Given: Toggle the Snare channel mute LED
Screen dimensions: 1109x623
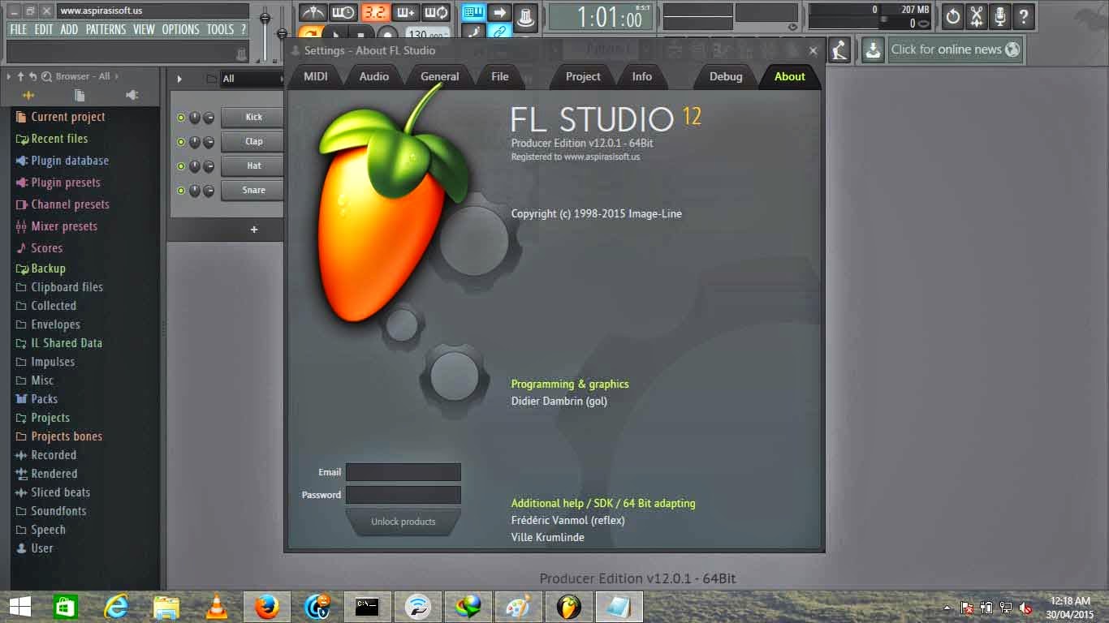Looking at the screenshot, I should coord(181,191).
